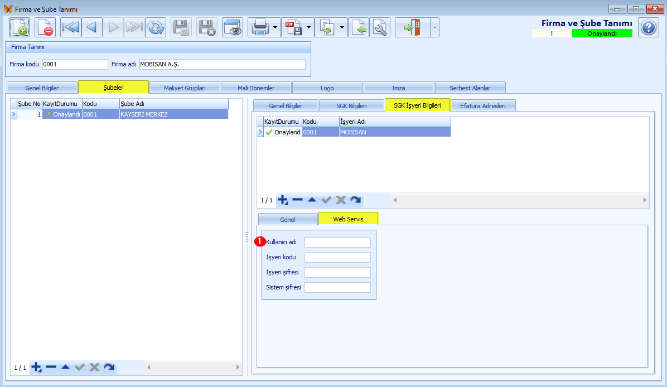
Task: Click the exit door icon
Action: pos(412,27)
